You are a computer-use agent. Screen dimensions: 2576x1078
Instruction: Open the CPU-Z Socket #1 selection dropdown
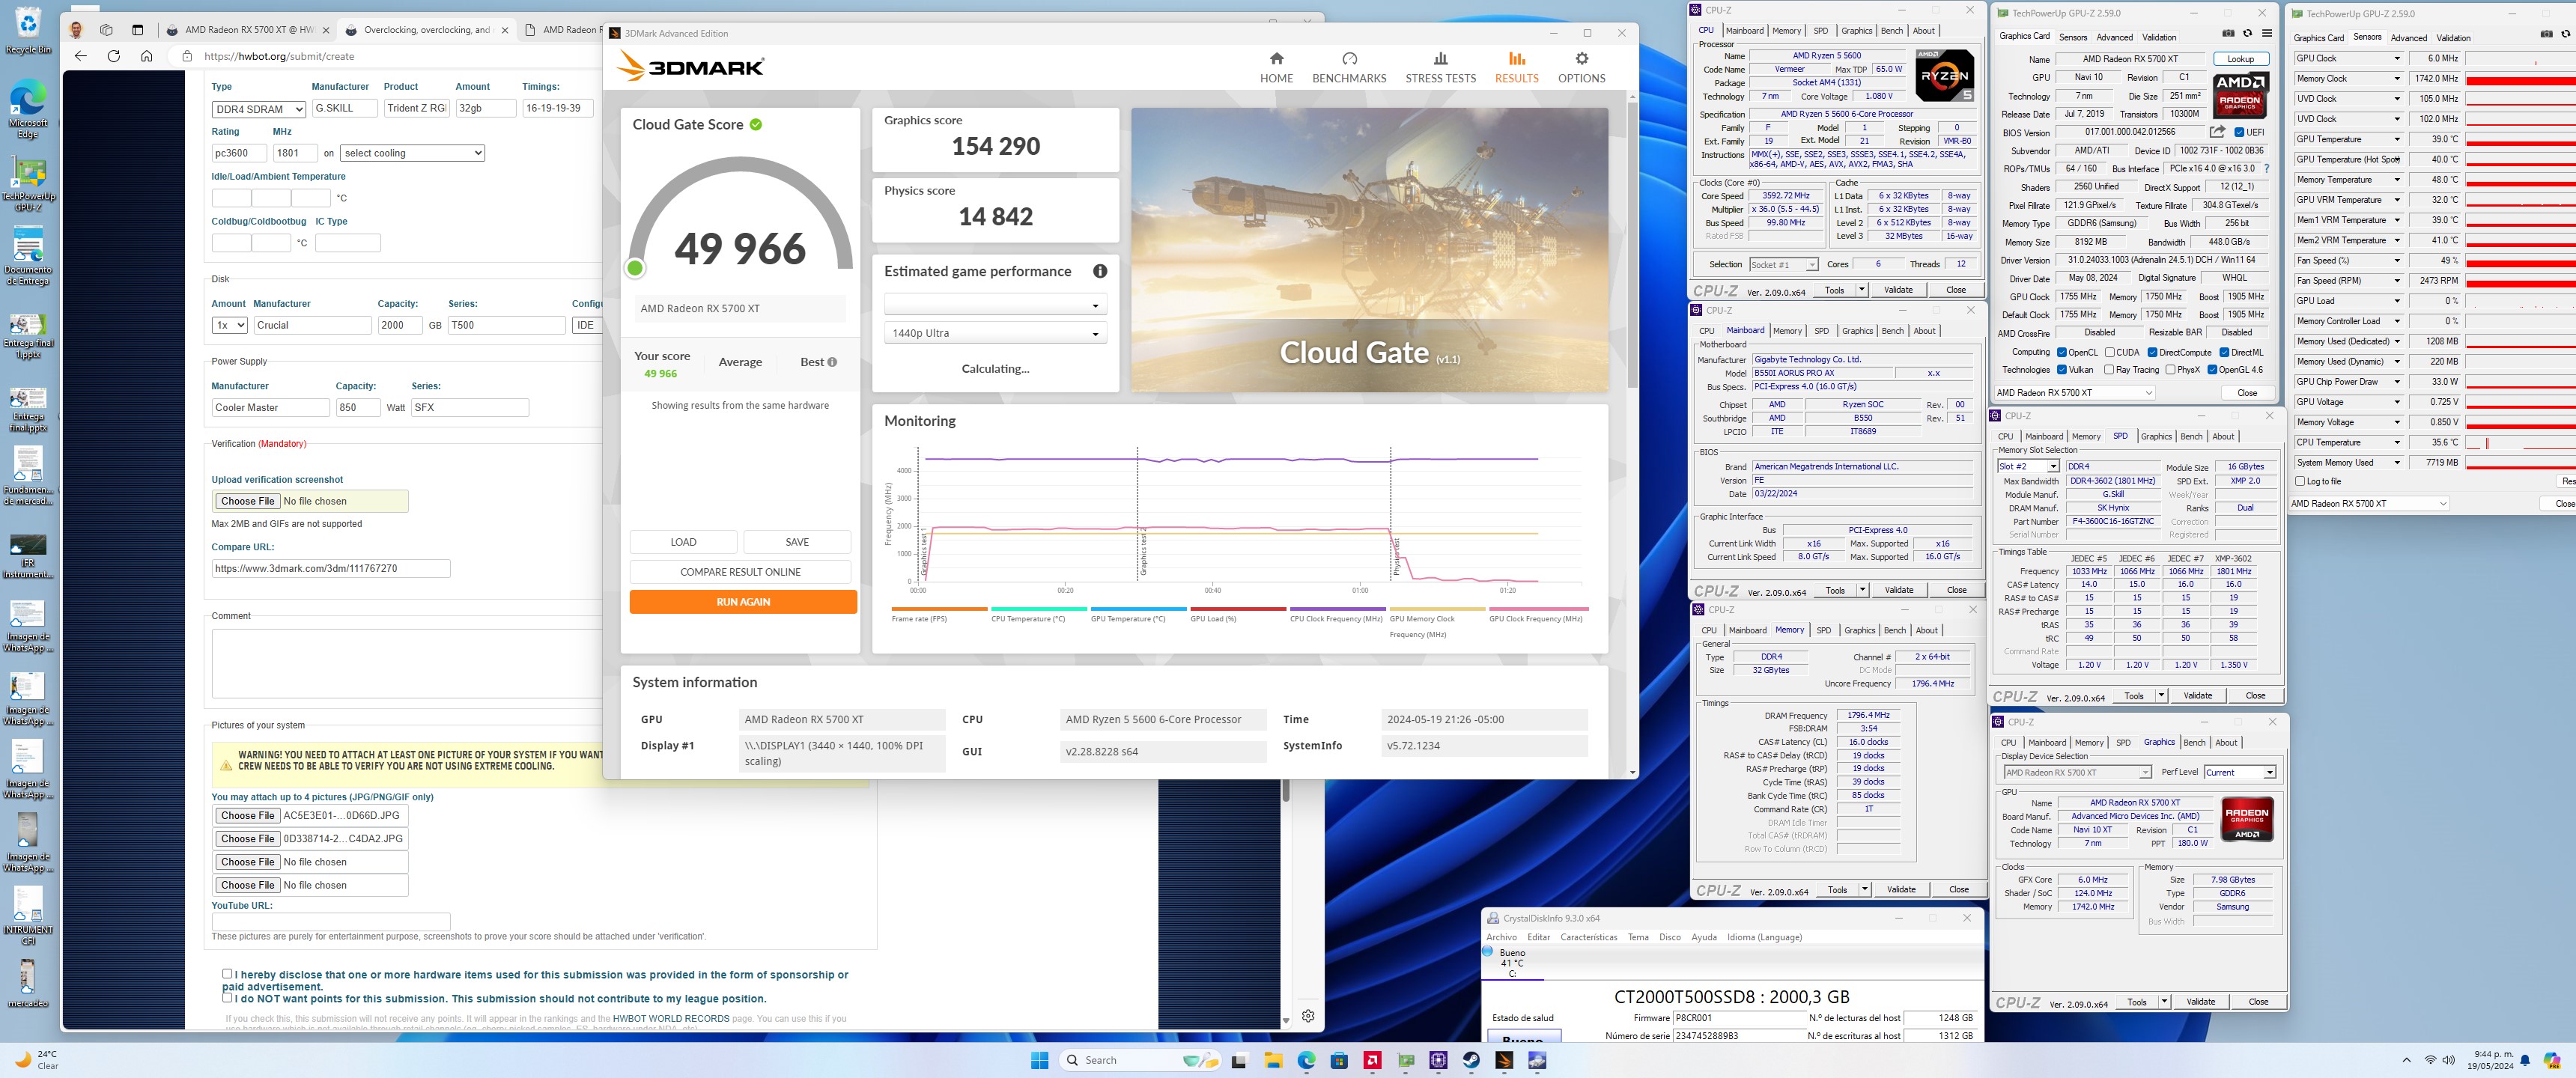click(1783, 265)
